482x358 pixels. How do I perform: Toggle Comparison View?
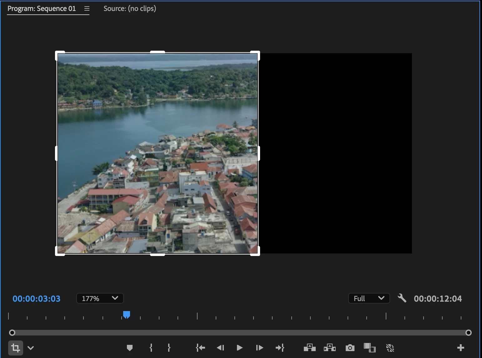[369, 348]
